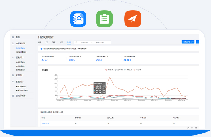The image size is (211, 137).
Task: Click the home icon beside 首页
Action: coord(13,37)
